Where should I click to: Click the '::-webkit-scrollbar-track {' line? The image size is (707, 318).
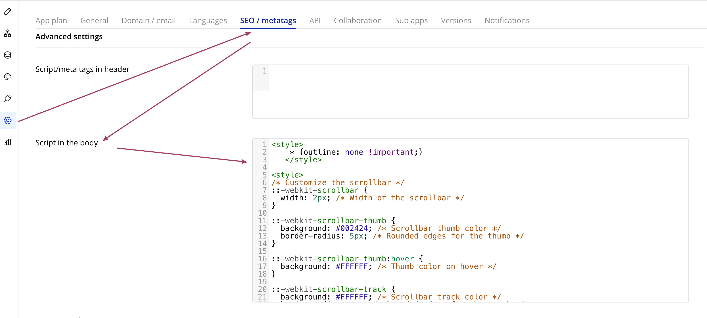pyautogui.click(x=334, y=289)
